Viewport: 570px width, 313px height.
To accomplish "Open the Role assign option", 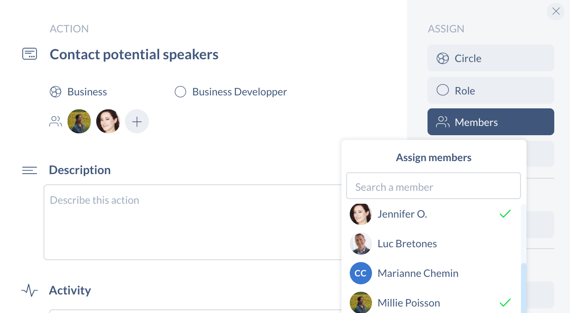I will click(x=491, y=90).
